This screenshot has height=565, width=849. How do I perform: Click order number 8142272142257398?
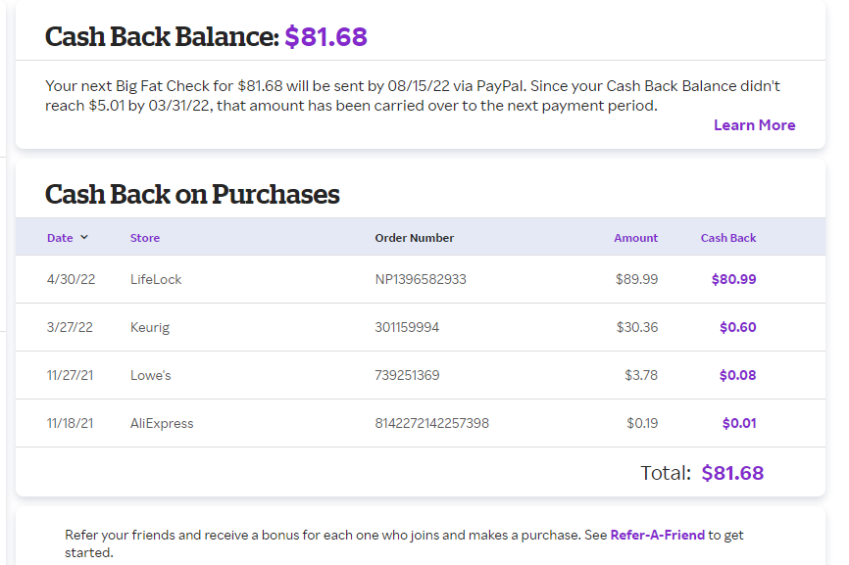(x=431, y=423)
